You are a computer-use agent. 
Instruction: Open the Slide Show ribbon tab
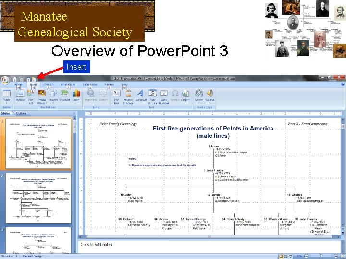[x=90, y=84]
